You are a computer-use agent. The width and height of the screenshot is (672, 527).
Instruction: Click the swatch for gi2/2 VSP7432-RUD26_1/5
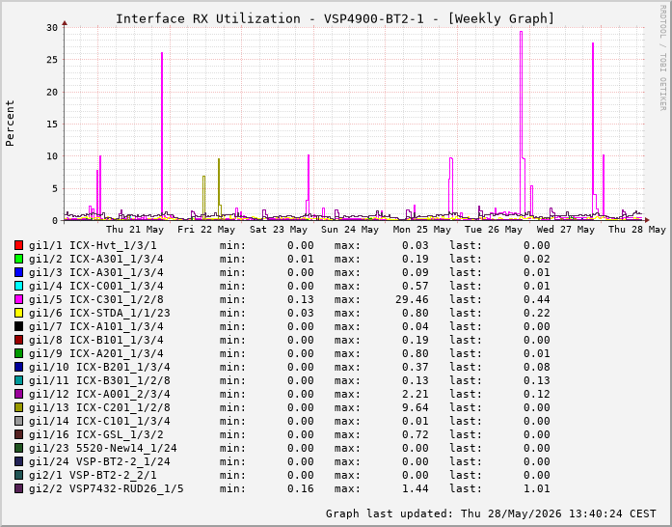click(x=18, y=488)
